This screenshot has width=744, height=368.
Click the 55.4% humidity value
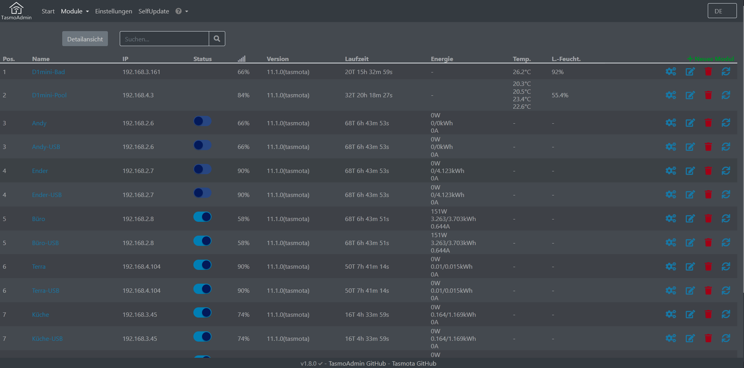coord(560,95)
